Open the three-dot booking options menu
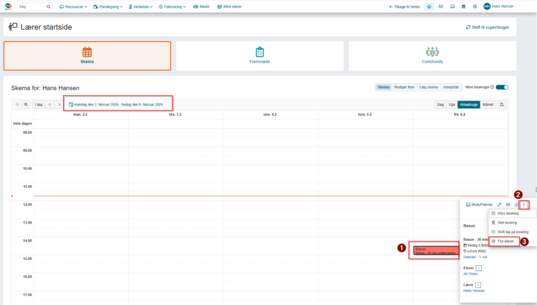This screenshot has height=305, width=537. pyautogui.click(x=524, y=205)
